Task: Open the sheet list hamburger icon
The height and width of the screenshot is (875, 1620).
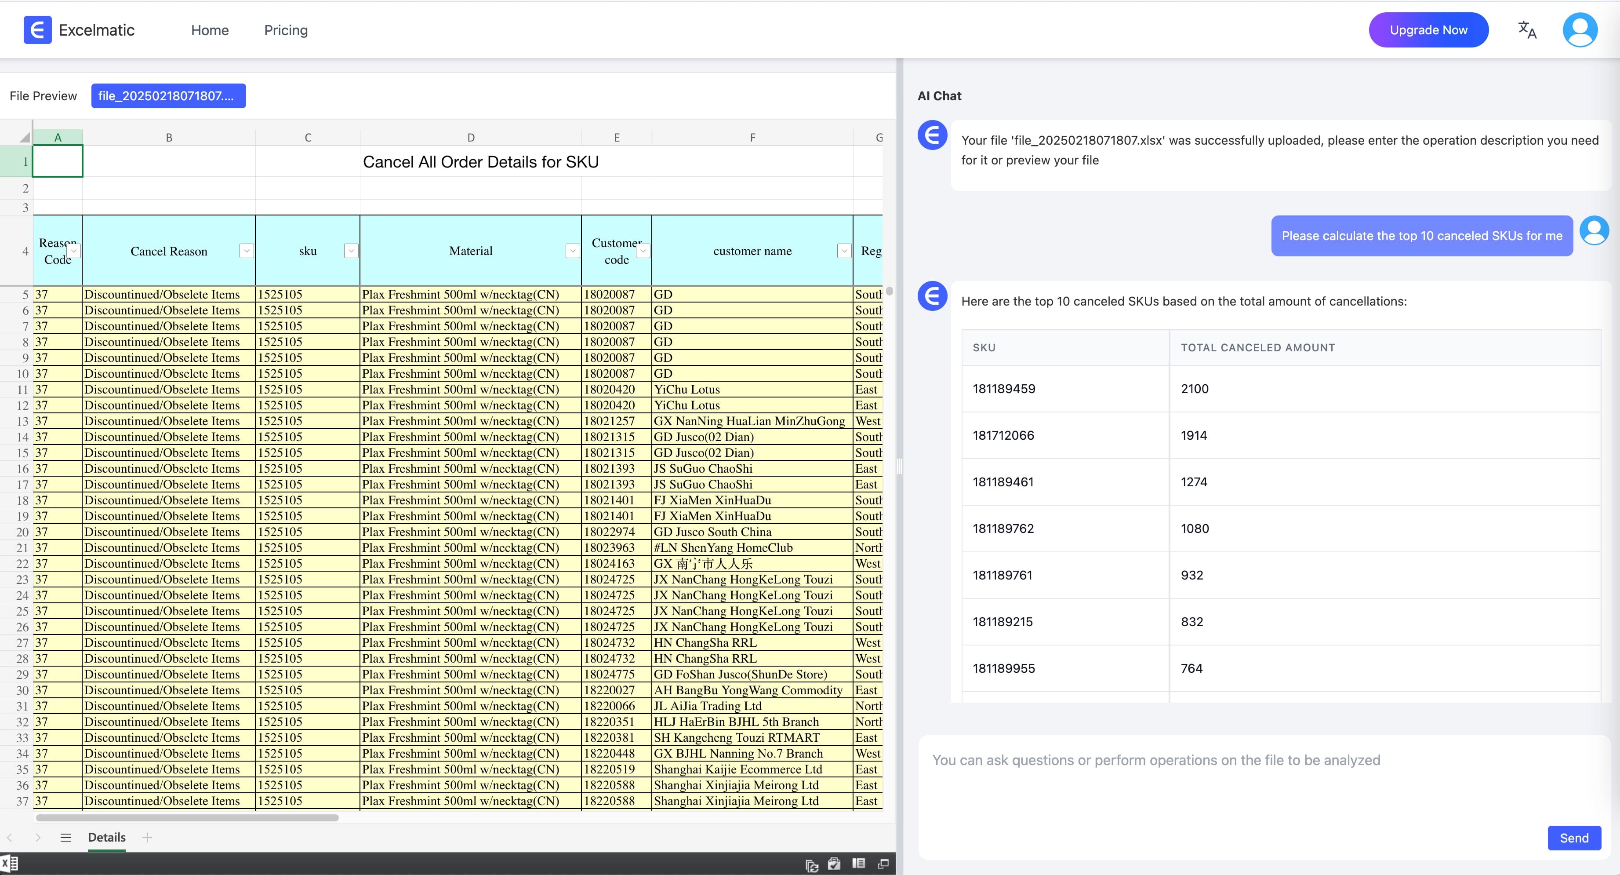Action: [65, 838]
